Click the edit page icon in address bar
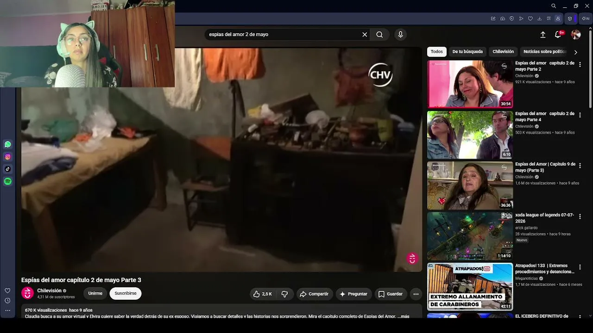The height and width of the screenshot is (333, 593). point(493,18)
